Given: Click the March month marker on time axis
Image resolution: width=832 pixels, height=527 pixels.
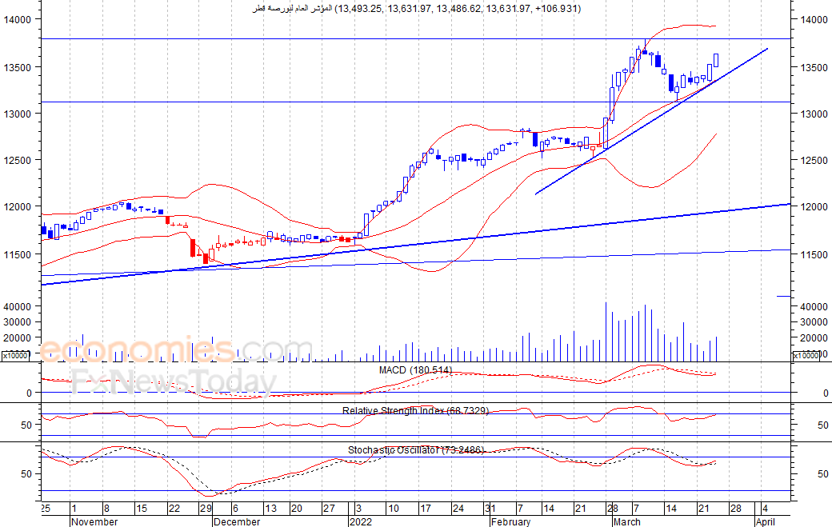Looking at the screenshot, I should [x=626, y=521].
